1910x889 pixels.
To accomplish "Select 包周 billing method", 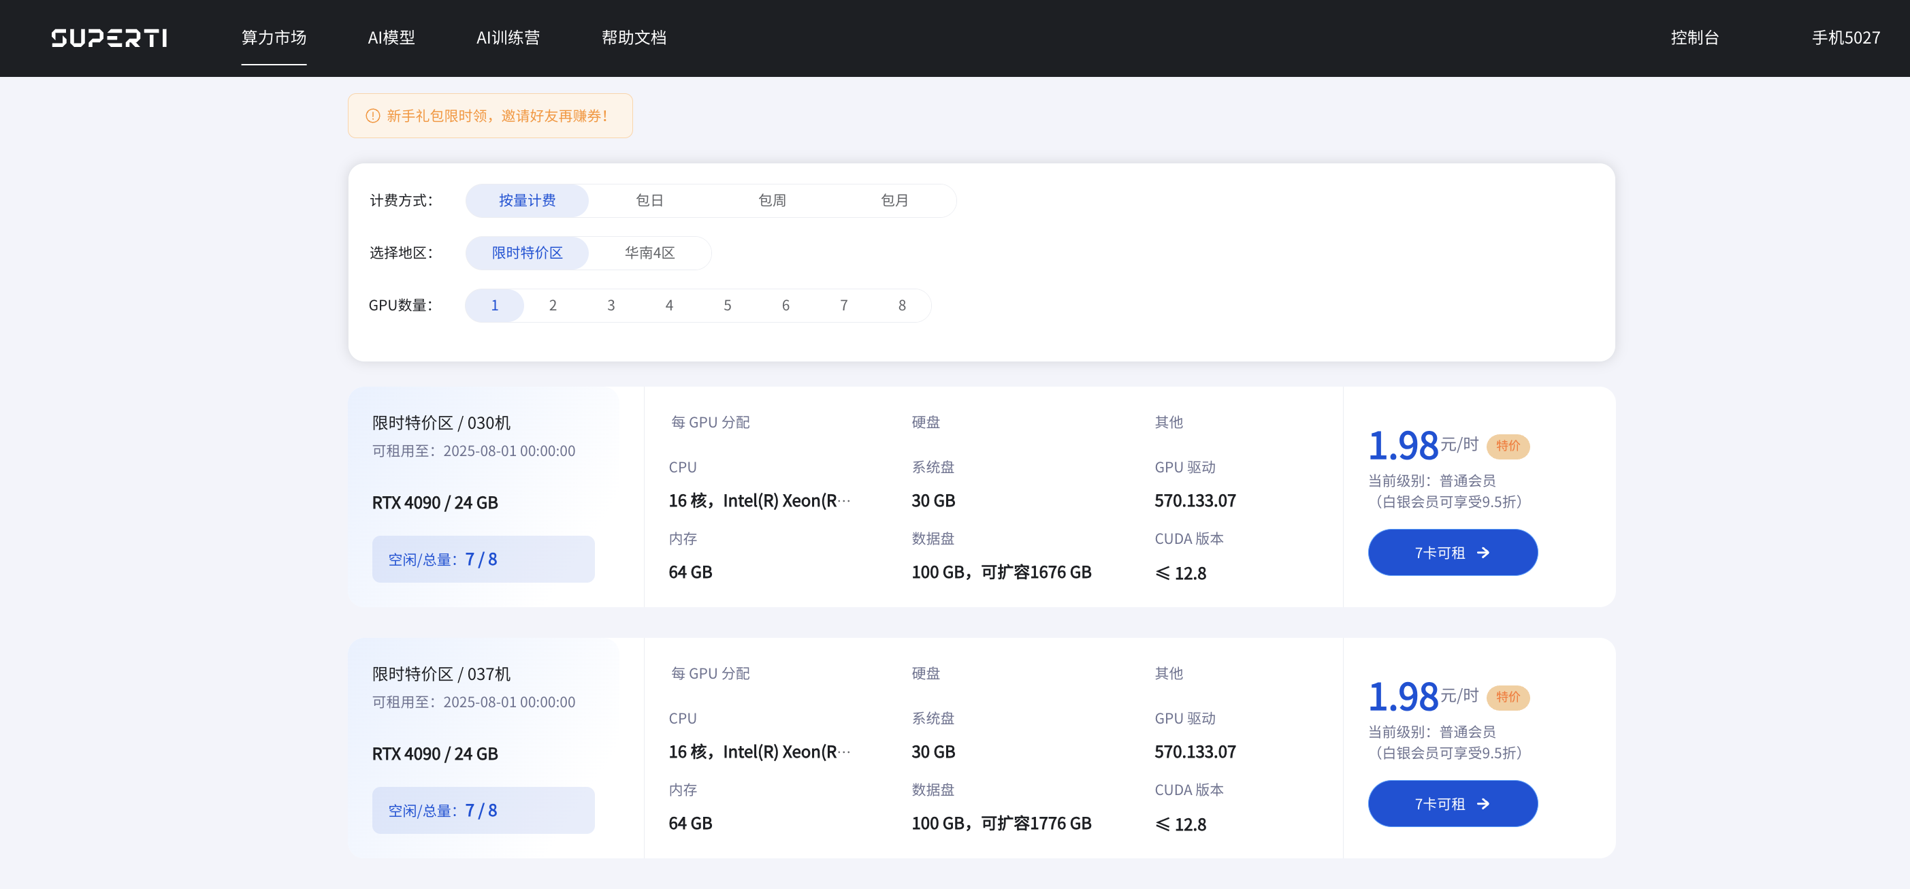I will click(771, 200).
